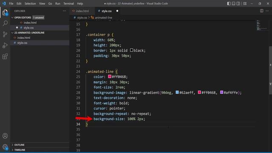Viewport: 272px width, 153px height.
Task: Open the Selection menu
Action: click(x=30, y=3)
